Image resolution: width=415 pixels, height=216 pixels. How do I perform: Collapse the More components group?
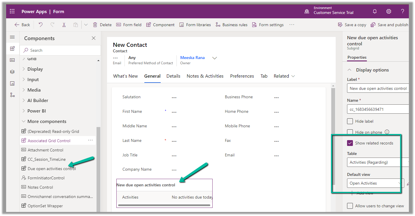click(47, 122)
